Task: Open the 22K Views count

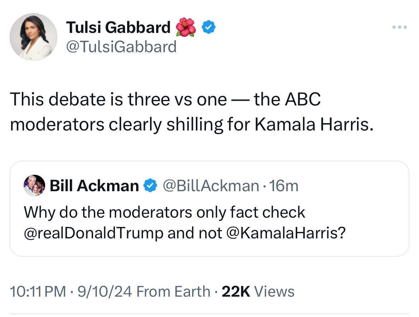Action: coord(236,291)
